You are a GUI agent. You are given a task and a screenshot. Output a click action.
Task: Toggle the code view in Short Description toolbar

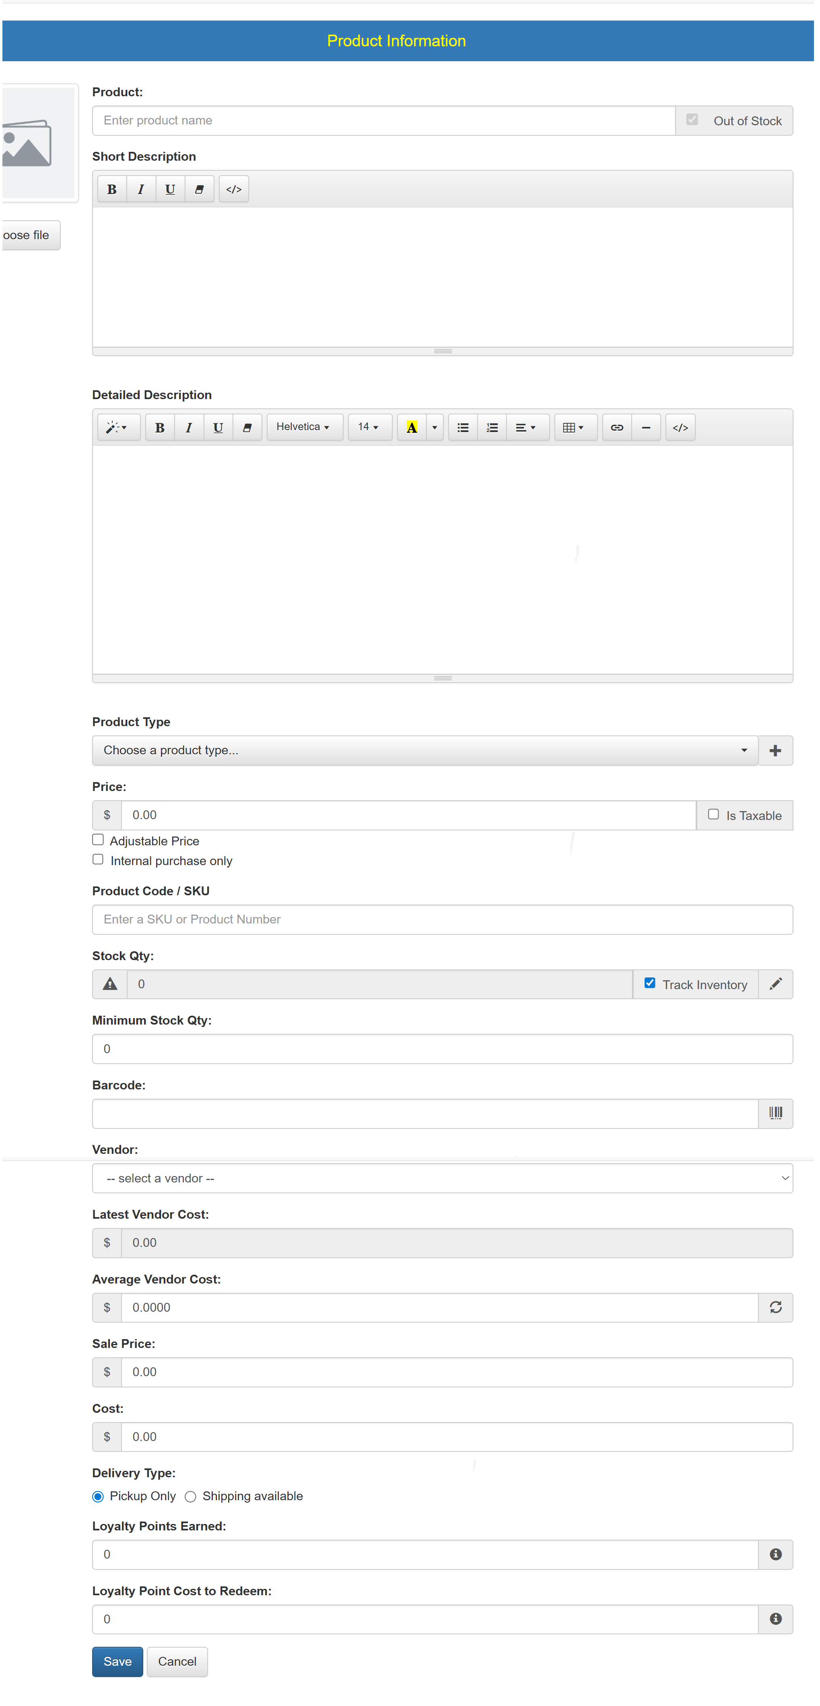coord(234,189)
